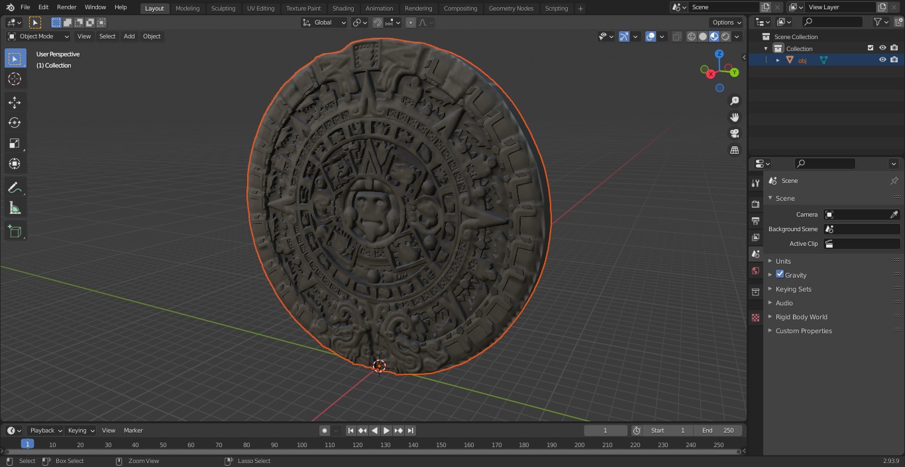Switch to Geometry Nodes workspace tab

(511, 9)
